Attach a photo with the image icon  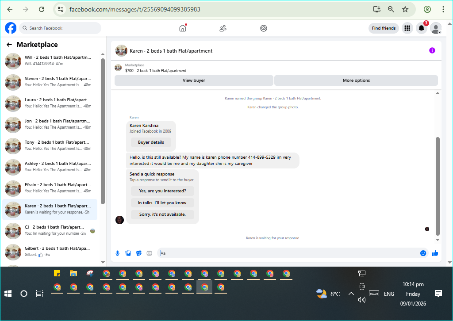click(128, 253)
